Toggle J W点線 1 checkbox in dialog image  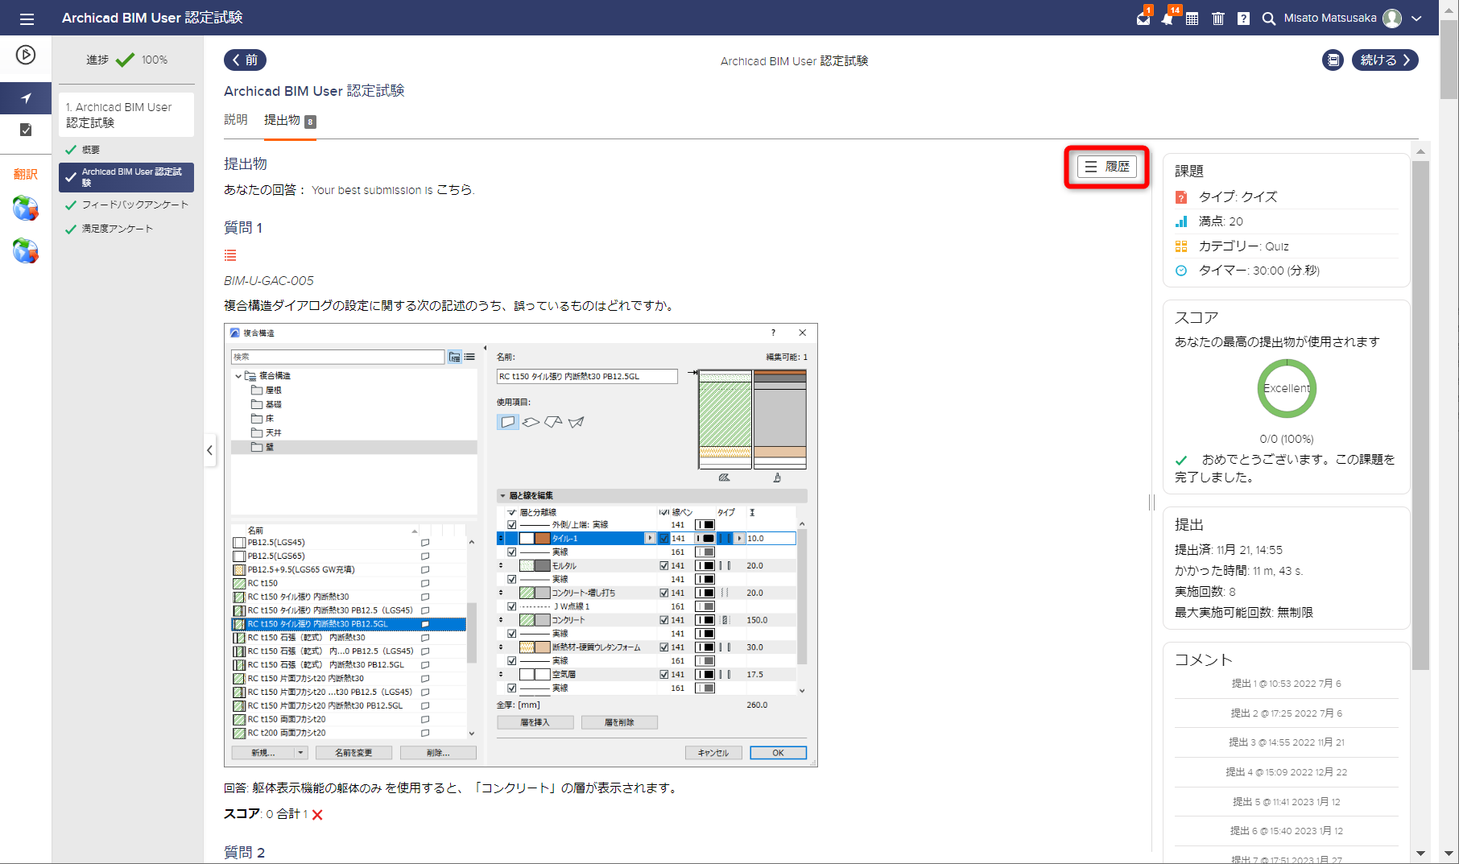(512, 606)
